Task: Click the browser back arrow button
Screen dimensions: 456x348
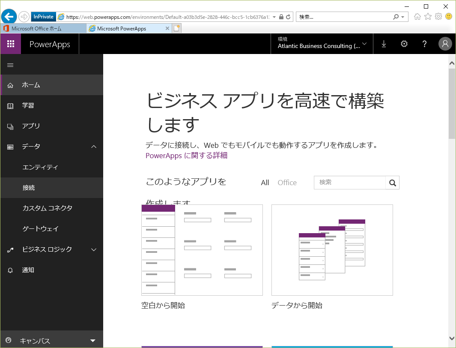Action: [9, 17]
